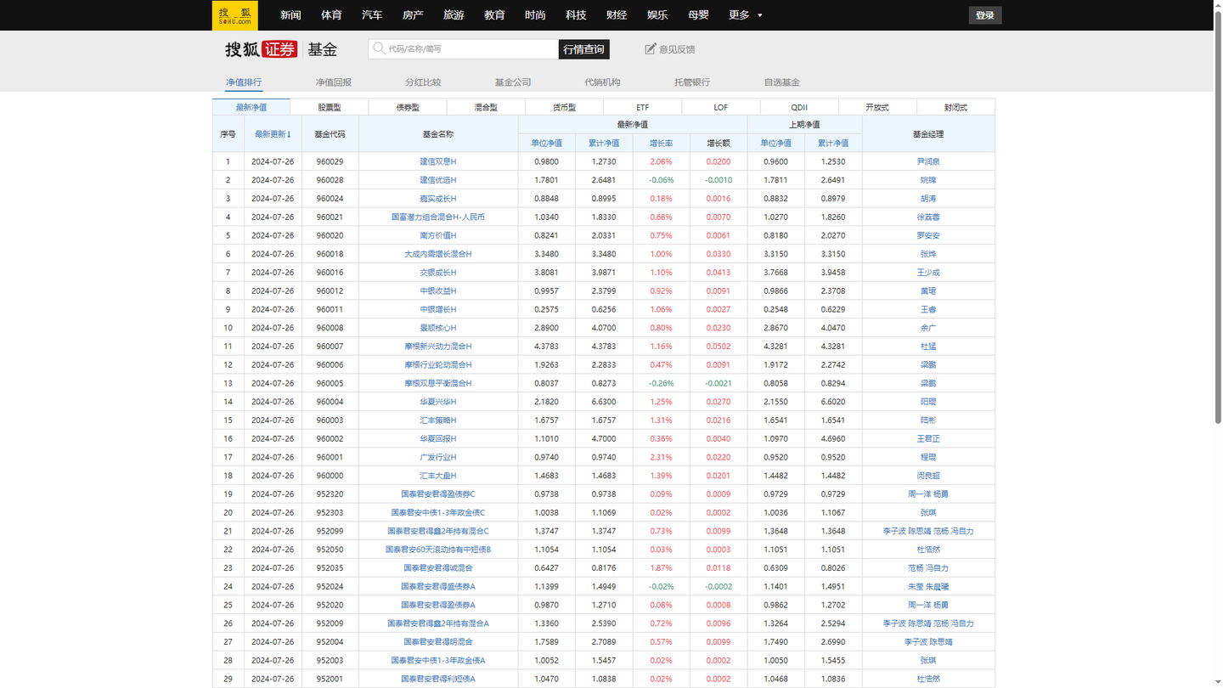Image resolution: width=1223 pixels, height=688 pixels.
Task: Open fund 摩根新兴动力混合H
Action: tap(438, 347)
